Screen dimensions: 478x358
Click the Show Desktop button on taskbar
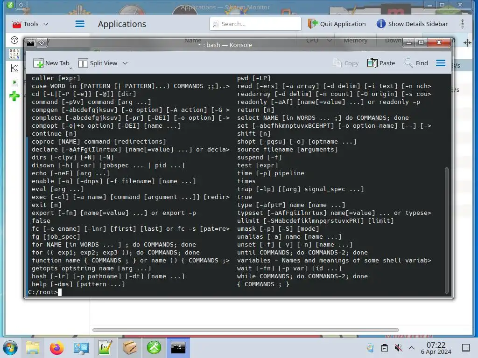(465, 348)
